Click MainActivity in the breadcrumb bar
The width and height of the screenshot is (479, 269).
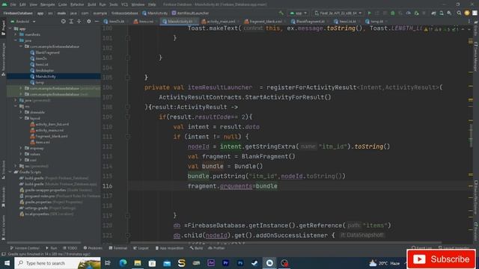tap(155, 13)
